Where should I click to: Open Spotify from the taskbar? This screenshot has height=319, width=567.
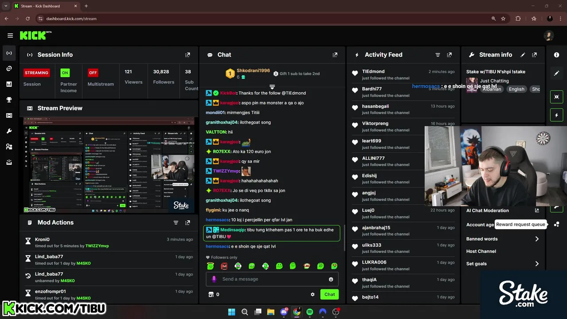[x=310, y=312]
